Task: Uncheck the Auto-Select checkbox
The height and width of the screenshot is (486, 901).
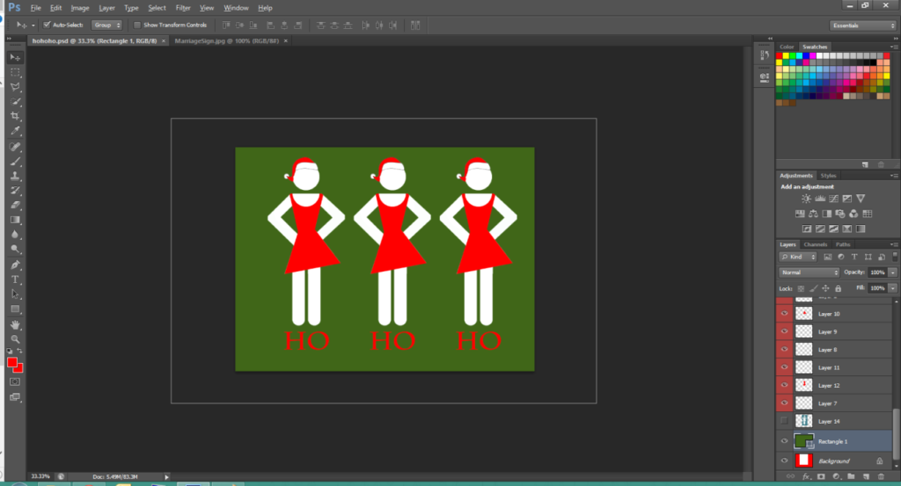Action: click(x=47, y=25)
